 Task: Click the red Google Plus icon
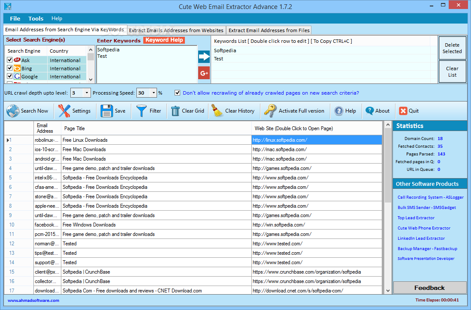point(204,73)
